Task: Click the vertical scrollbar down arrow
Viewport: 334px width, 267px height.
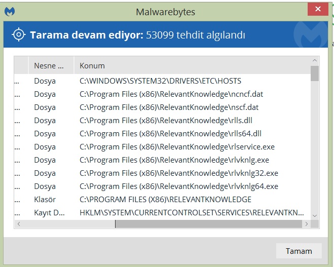Action: [315, 216]
